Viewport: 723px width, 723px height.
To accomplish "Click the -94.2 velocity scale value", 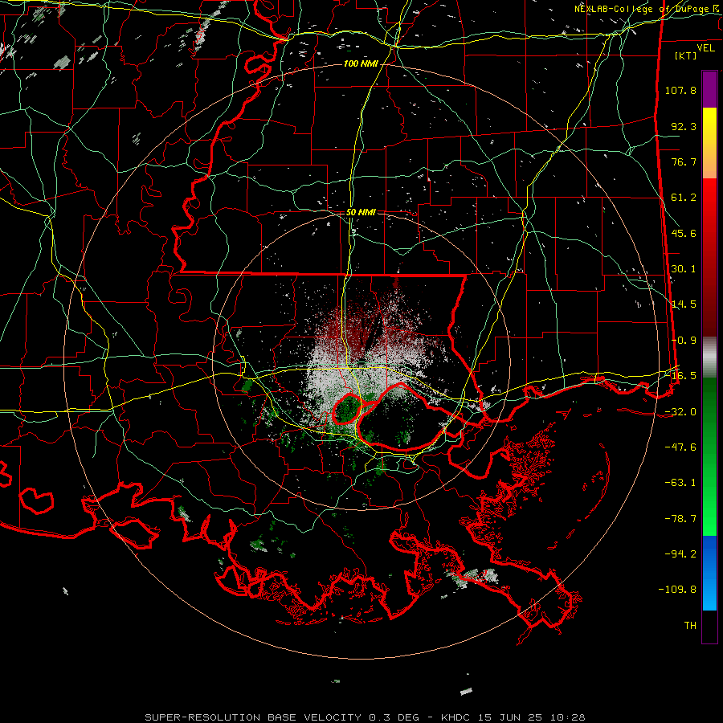I will tap(680, 553).
